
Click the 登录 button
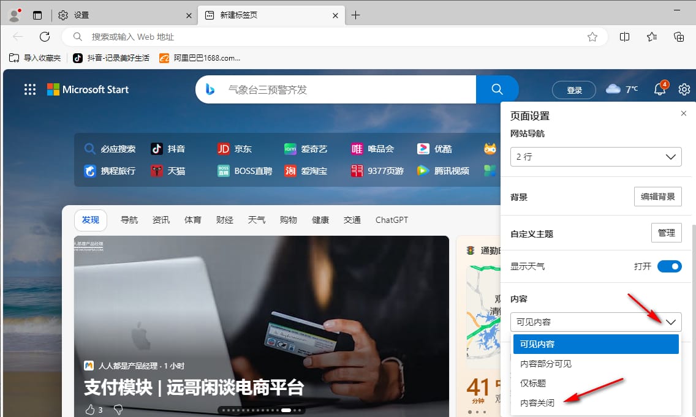(x=574, y=90)
